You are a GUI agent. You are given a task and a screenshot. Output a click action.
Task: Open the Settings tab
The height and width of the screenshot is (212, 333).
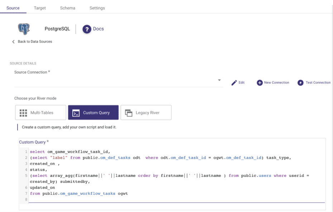(97, 8)
